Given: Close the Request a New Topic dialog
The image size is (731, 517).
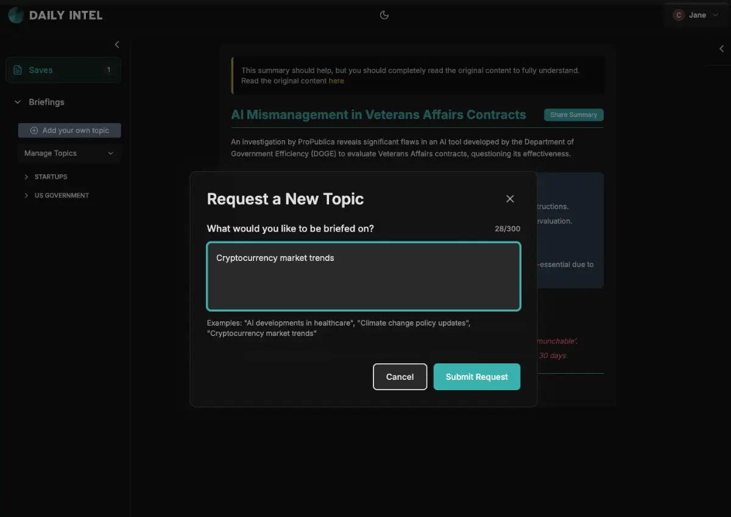Looking at the screenshot, I should (510, 199).
